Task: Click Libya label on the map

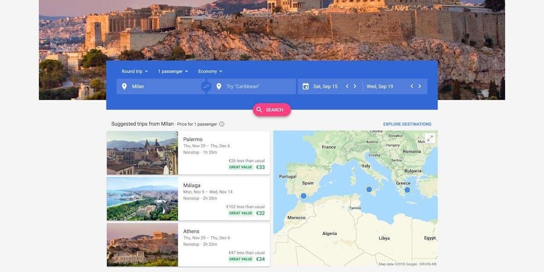Action: click(384, 238)
